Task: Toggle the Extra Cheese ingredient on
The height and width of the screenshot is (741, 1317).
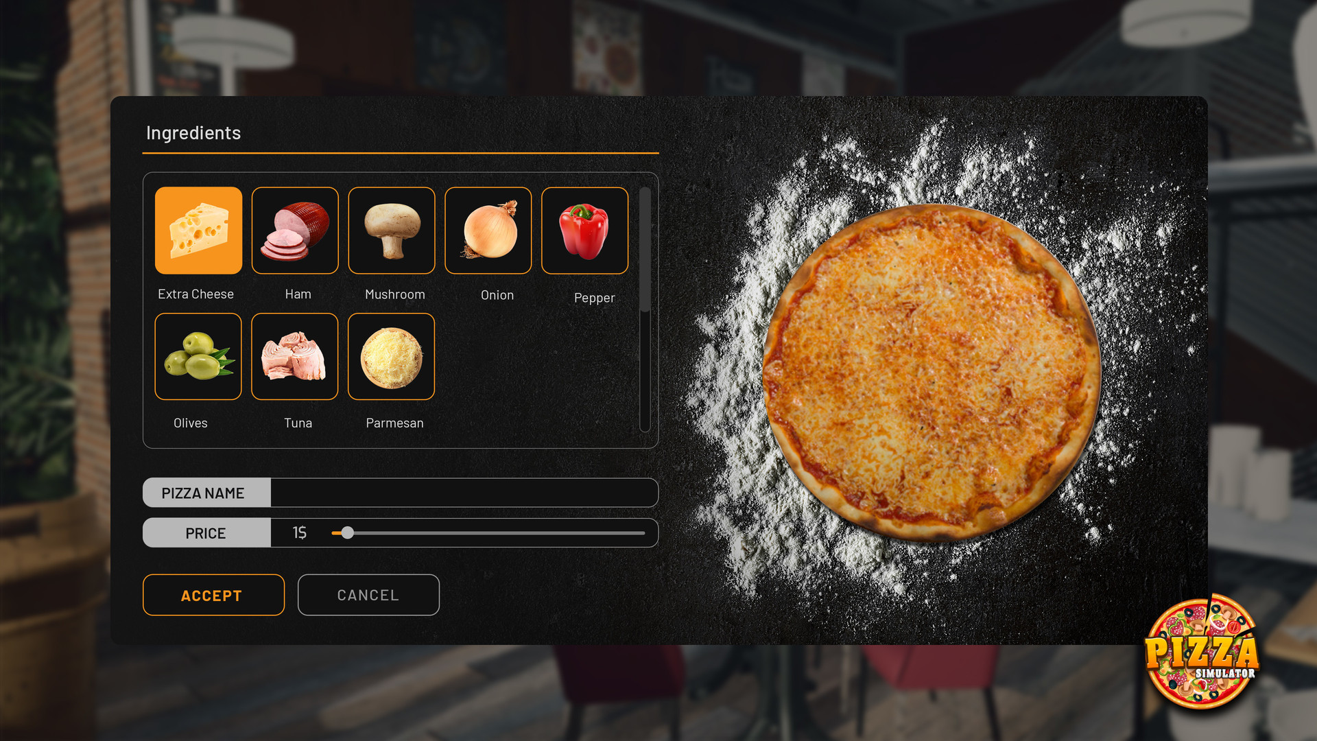Action: (x=197, y=230)
